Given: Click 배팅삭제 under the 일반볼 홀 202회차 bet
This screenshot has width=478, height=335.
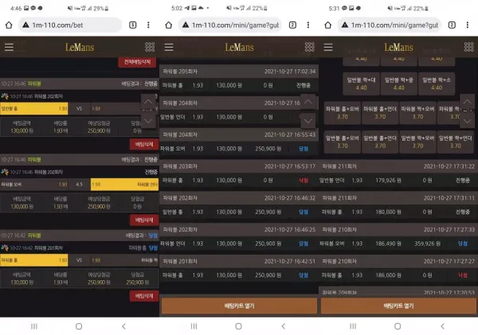Looking at the screenshot, I should click(x=144, y=144).
